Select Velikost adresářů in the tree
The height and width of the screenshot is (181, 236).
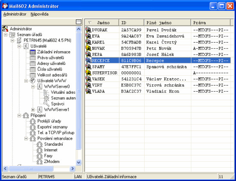(52, 75)
